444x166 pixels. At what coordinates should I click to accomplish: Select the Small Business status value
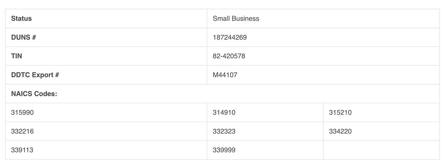236,19
